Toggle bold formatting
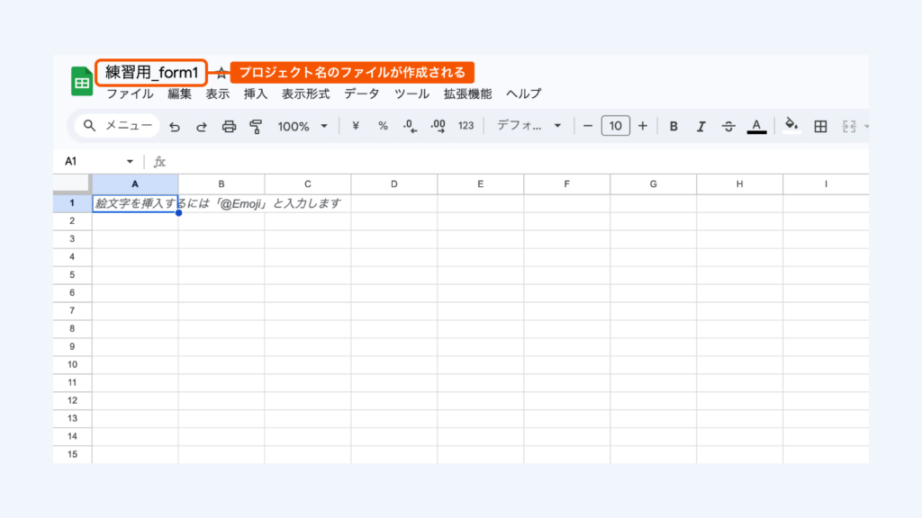Viewport: 922px width, 518px height. tap(673, 126)
